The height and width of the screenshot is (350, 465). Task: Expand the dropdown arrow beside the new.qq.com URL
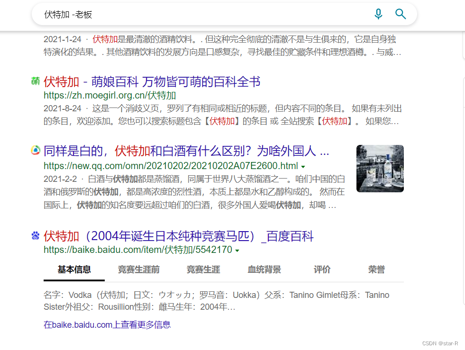pos(303,167)
